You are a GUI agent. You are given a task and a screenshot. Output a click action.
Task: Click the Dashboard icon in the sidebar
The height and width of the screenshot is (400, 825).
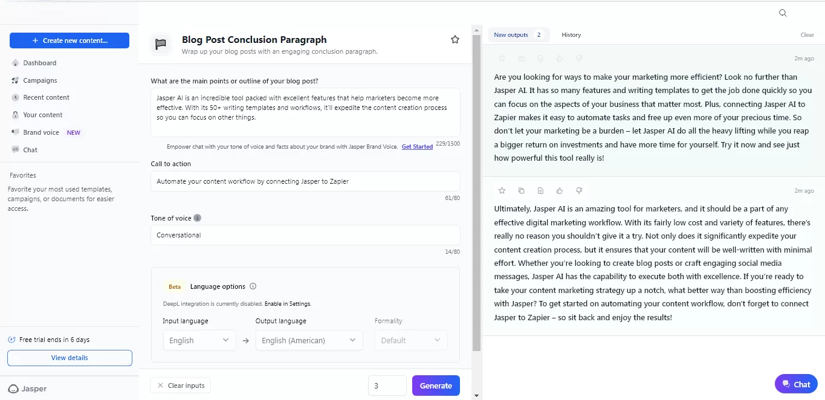[x=16, y=63]
